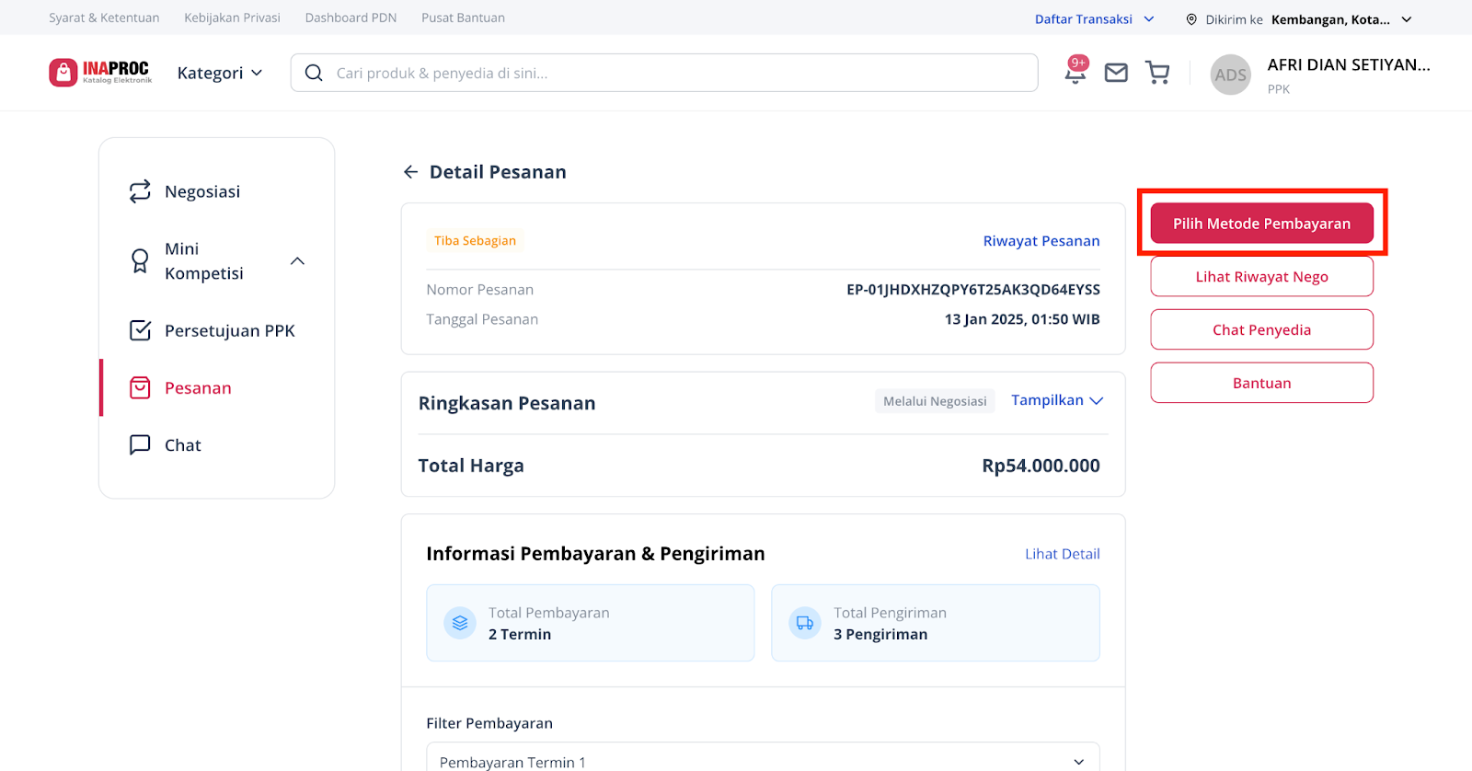This screenshot has height=771, width=1472.
Task: Expand Ringkasan Pesanan with Tampilkan
Action: click(1056, 400)
